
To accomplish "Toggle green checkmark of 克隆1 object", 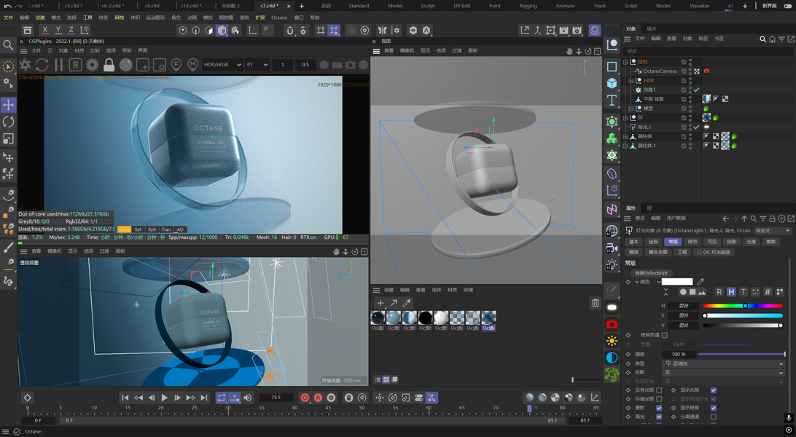I will [x=697, y=90].
